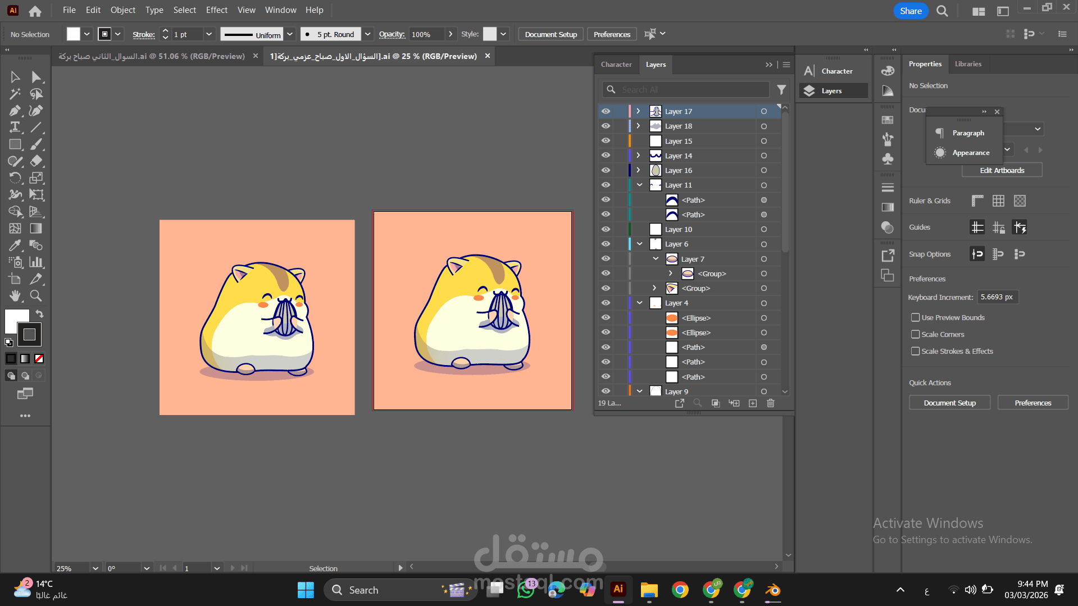Click the delete layer trash icon
Image resolution: width=1078 pixels, height=606 pixels.
tap(771, 403)
